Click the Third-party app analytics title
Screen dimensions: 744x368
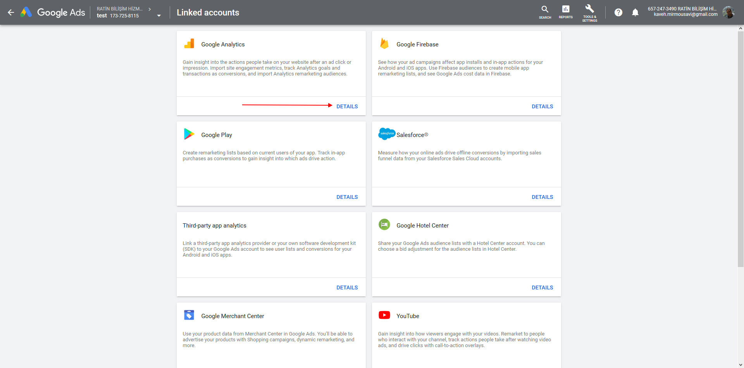coord(214,226)
